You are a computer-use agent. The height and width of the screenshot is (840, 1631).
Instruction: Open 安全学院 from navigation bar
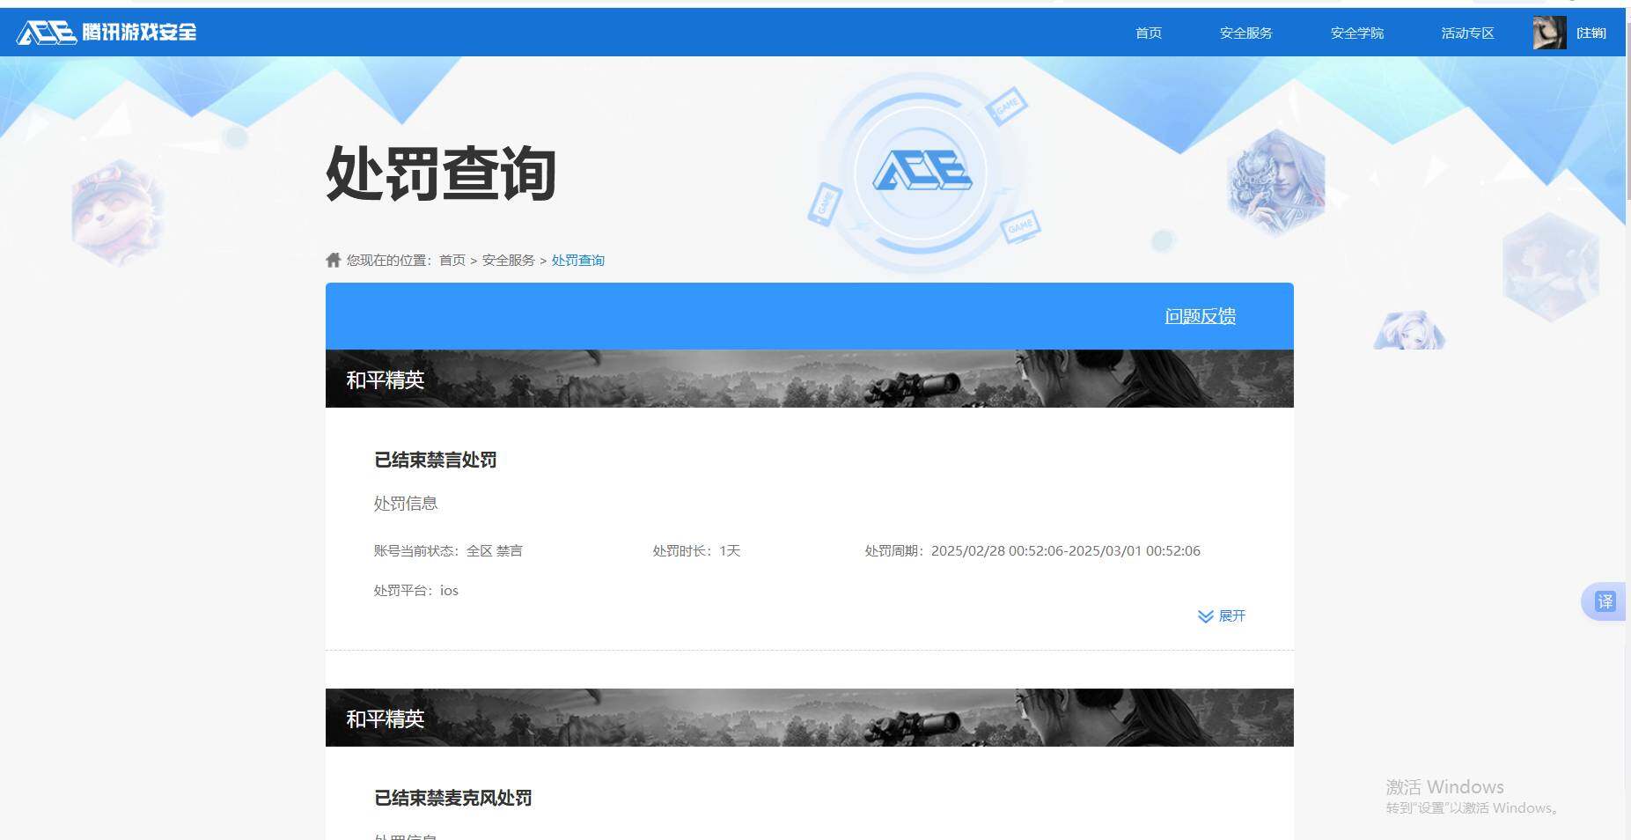[1356, 32]
